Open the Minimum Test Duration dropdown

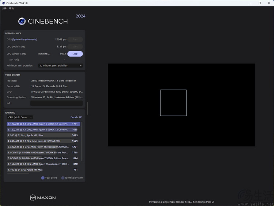tap(60, 65)
